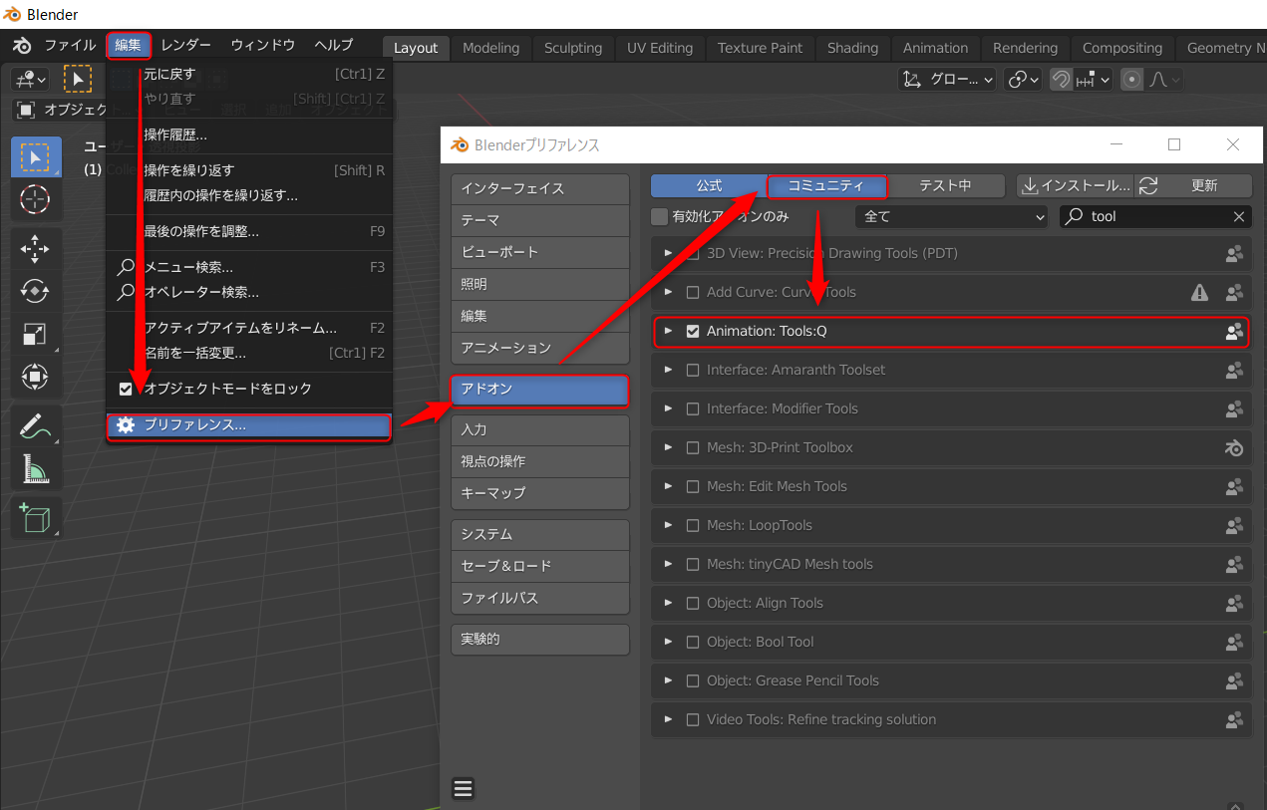Enable the Mesh: Edit Mesh Tools addon
This screenshot has width=1267, height=810.
click(x=693, y=486)
